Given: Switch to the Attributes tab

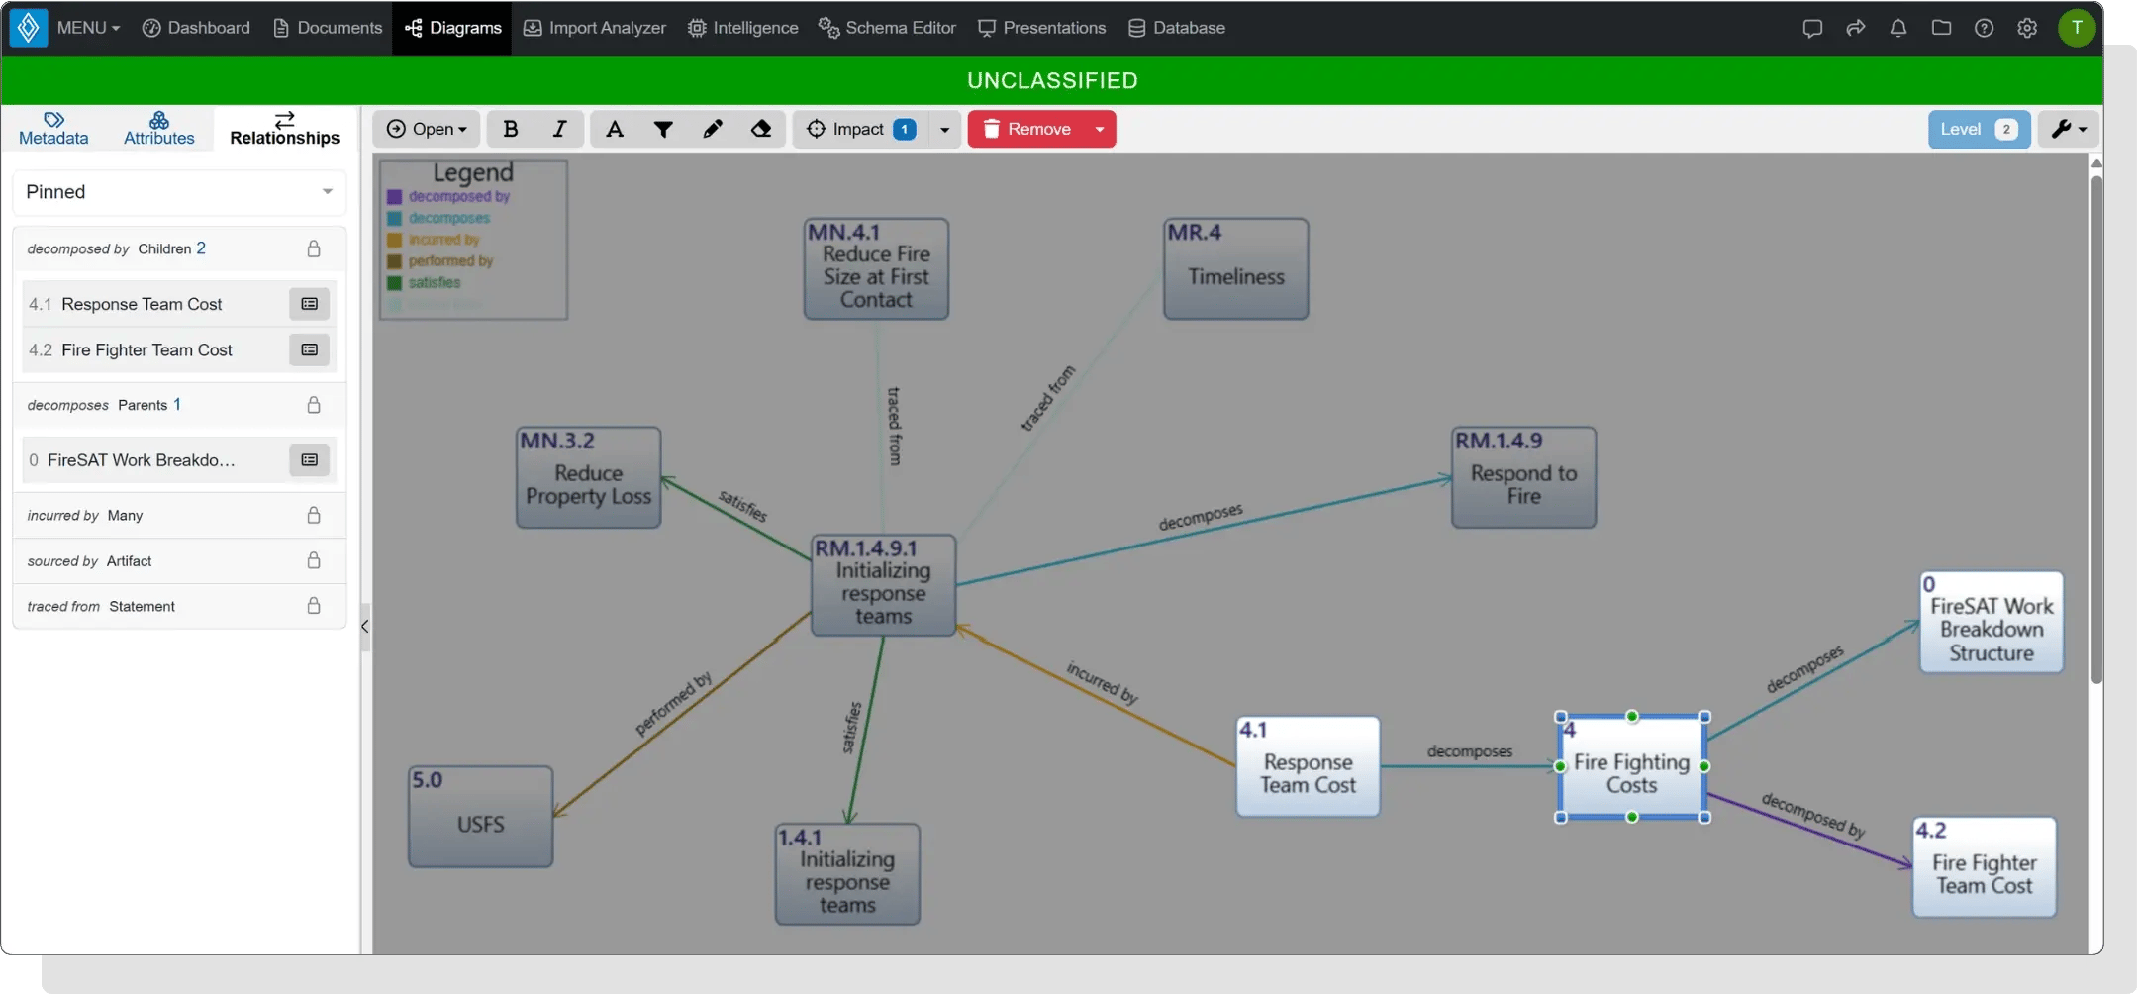Looking at the screenshot, I should [159, 129].
